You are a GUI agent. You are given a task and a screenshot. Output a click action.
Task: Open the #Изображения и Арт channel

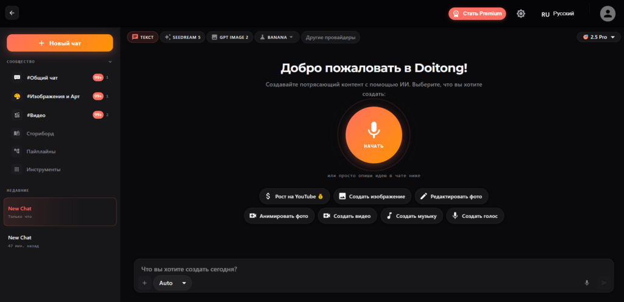click(x=60, y=96)
